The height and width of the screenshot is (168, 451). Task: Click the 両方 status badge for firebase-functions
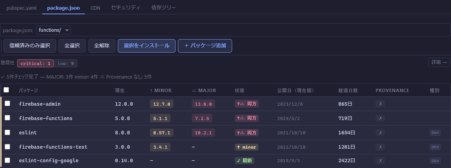point(247,118)
